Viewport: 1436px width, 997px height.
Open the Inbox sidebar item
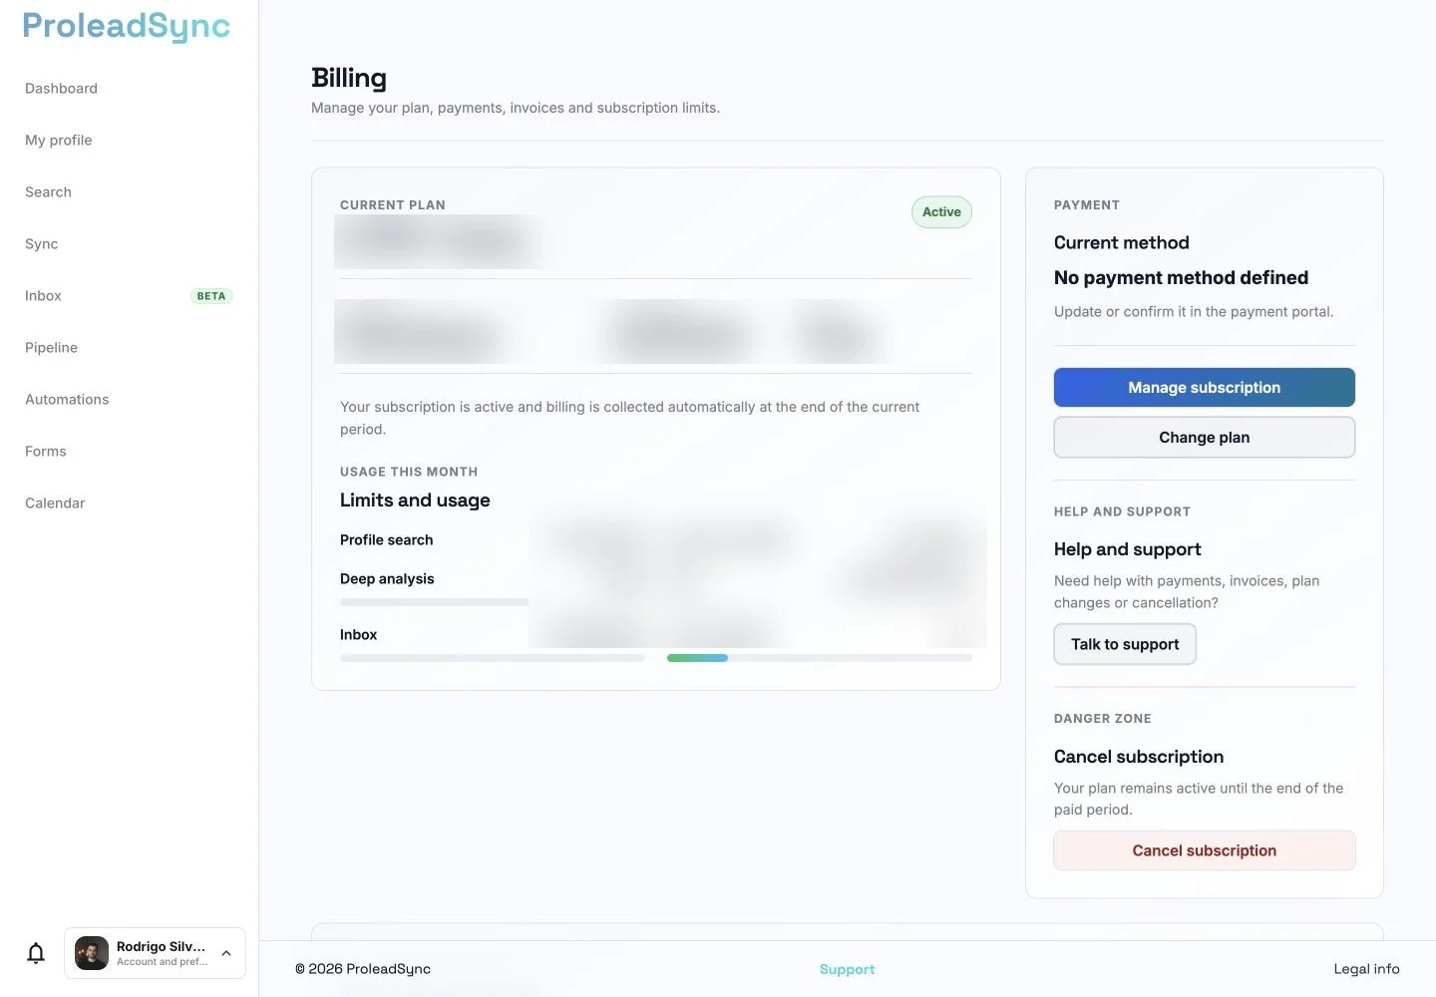tap(43, 296)
